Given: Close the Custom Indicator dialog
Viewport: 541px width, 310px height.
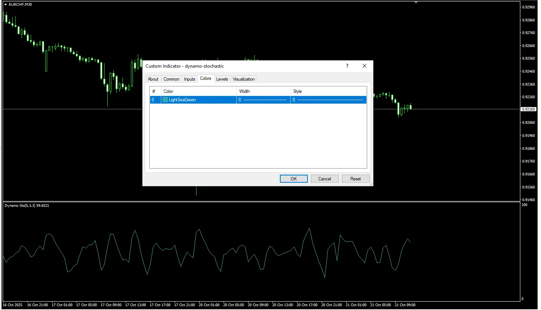Looking at the screenshot, I should 364,66.
